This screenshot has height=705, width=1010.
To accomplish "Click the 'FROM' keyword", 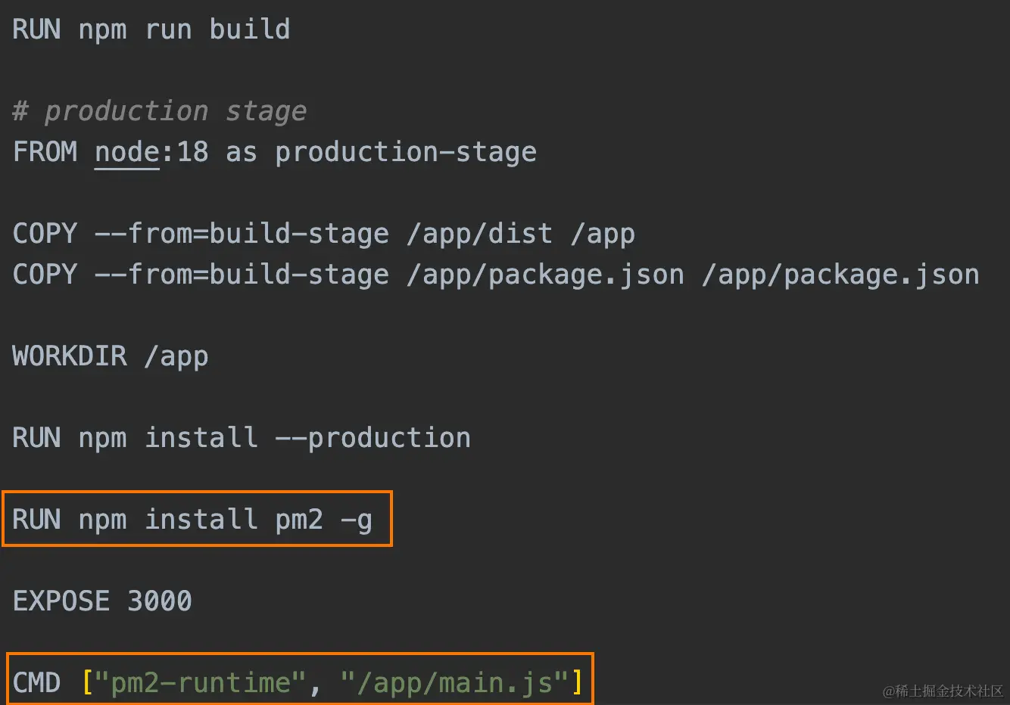I will pyautogui.click(x=45, y=152).
